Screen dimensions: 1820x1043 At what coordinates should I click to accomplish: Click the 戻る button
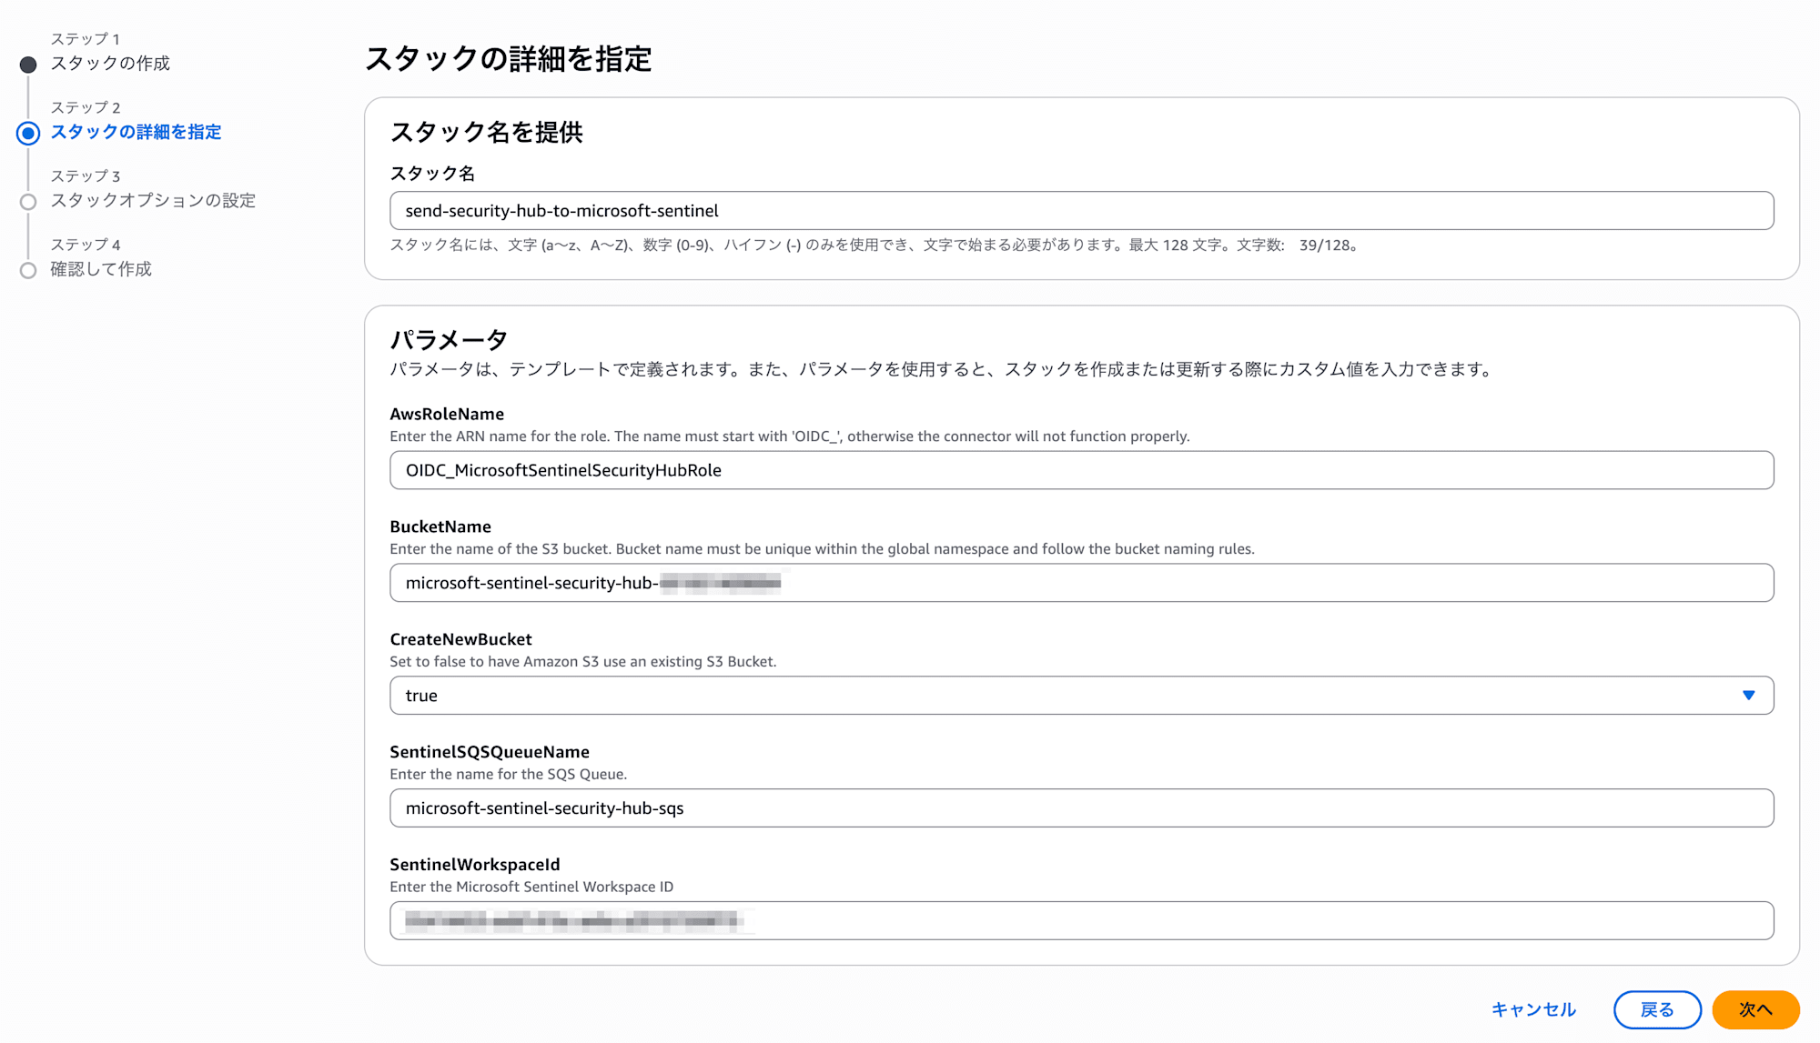[1657, 1009]
